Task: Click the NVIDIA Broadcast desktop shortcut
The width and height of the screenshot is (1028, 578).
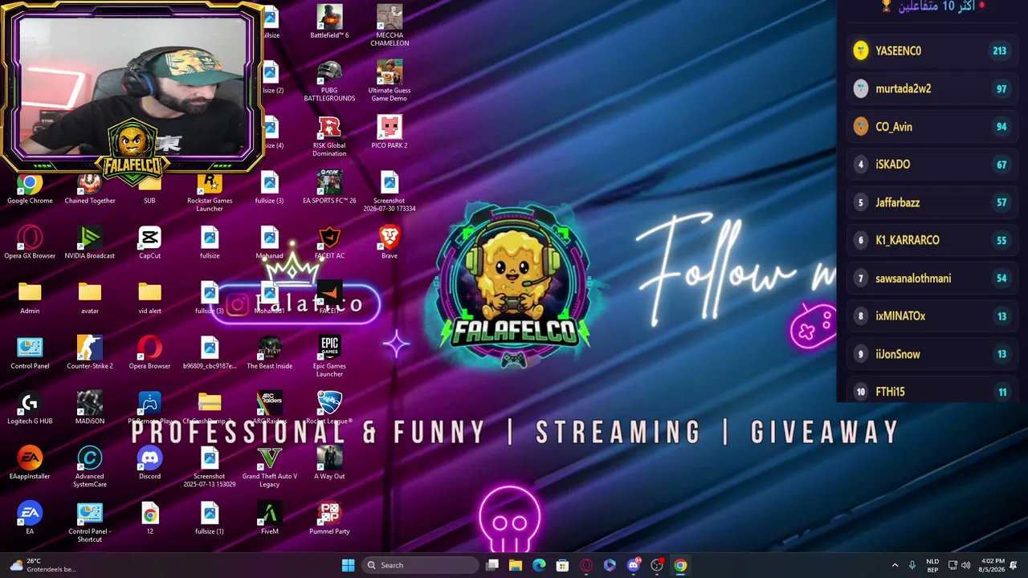Action: click(x=90, y=243)
